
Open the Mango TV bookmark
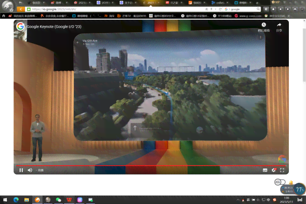pyautogui.click(x=131, y=16)
